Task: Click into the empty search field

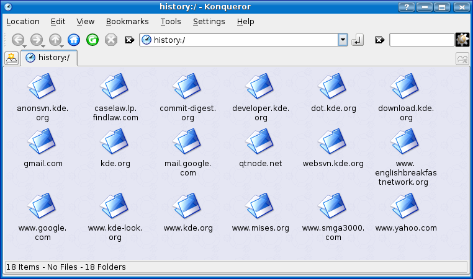Action: [421, 40]
